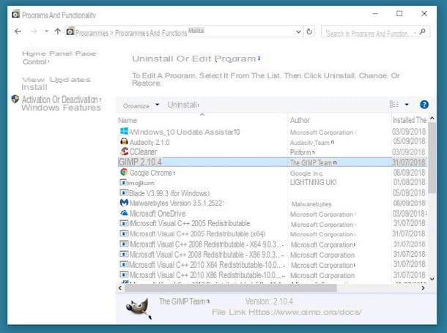The height and width of the screenshot is (333, 447).
Task: Click LIGHTNING UK! author cell
Action: [x=313, y=182]
